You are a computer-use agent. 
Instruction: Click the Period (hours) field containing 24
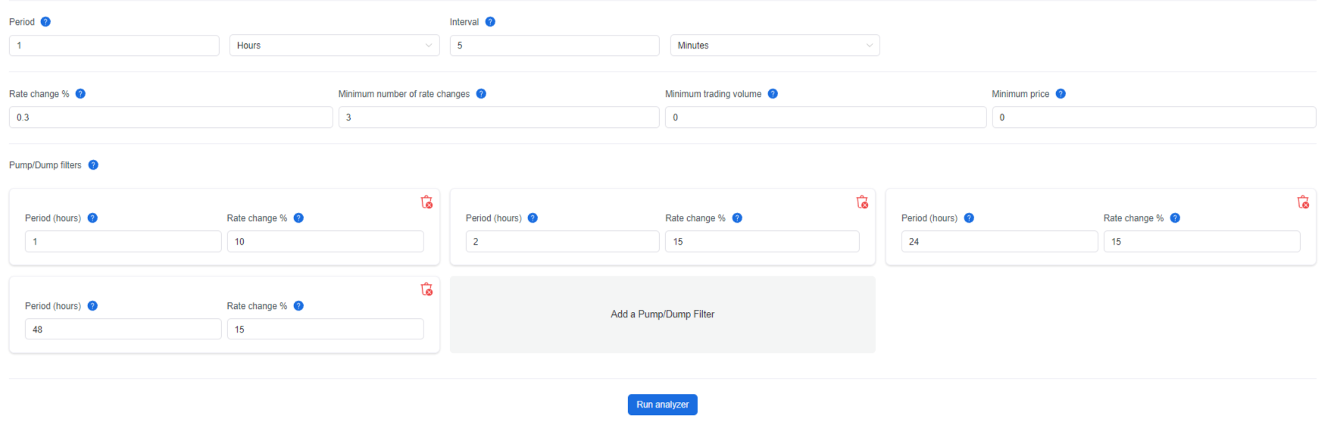pos(999,242)
